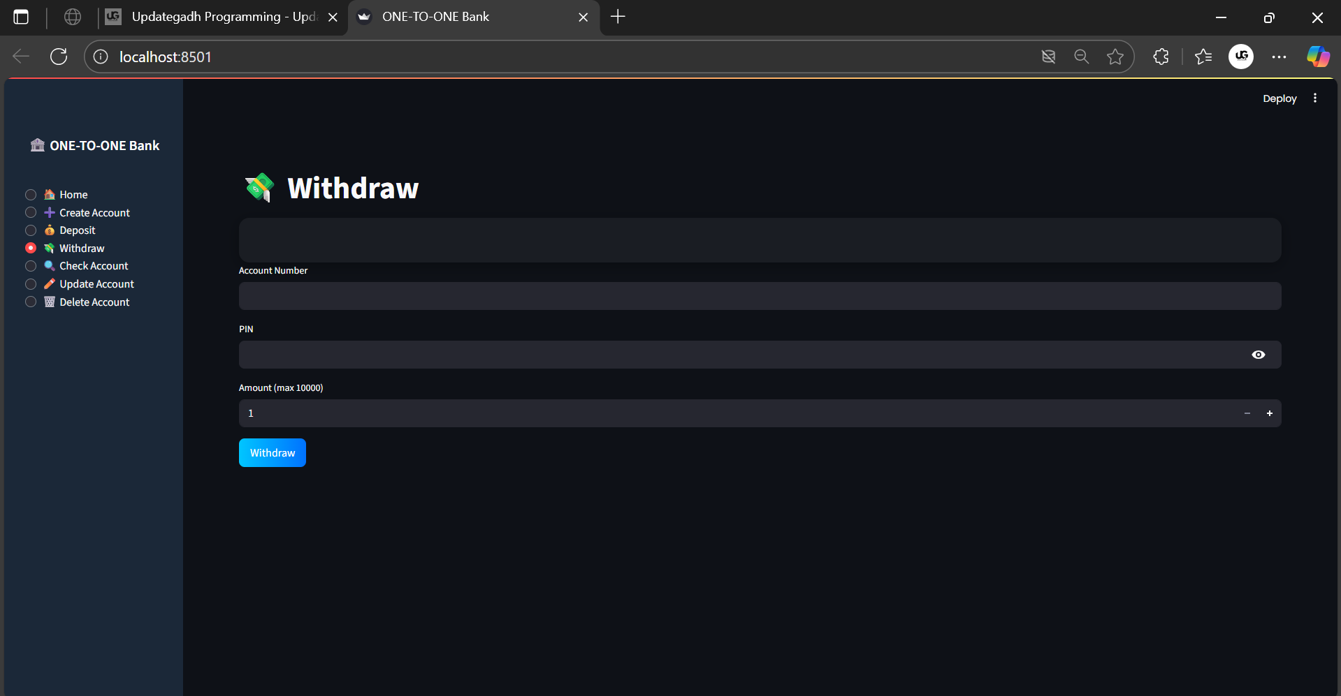Increase the amount with the plus stepper
This screenshot has height=696, width=1341.
click(1270, 413)
